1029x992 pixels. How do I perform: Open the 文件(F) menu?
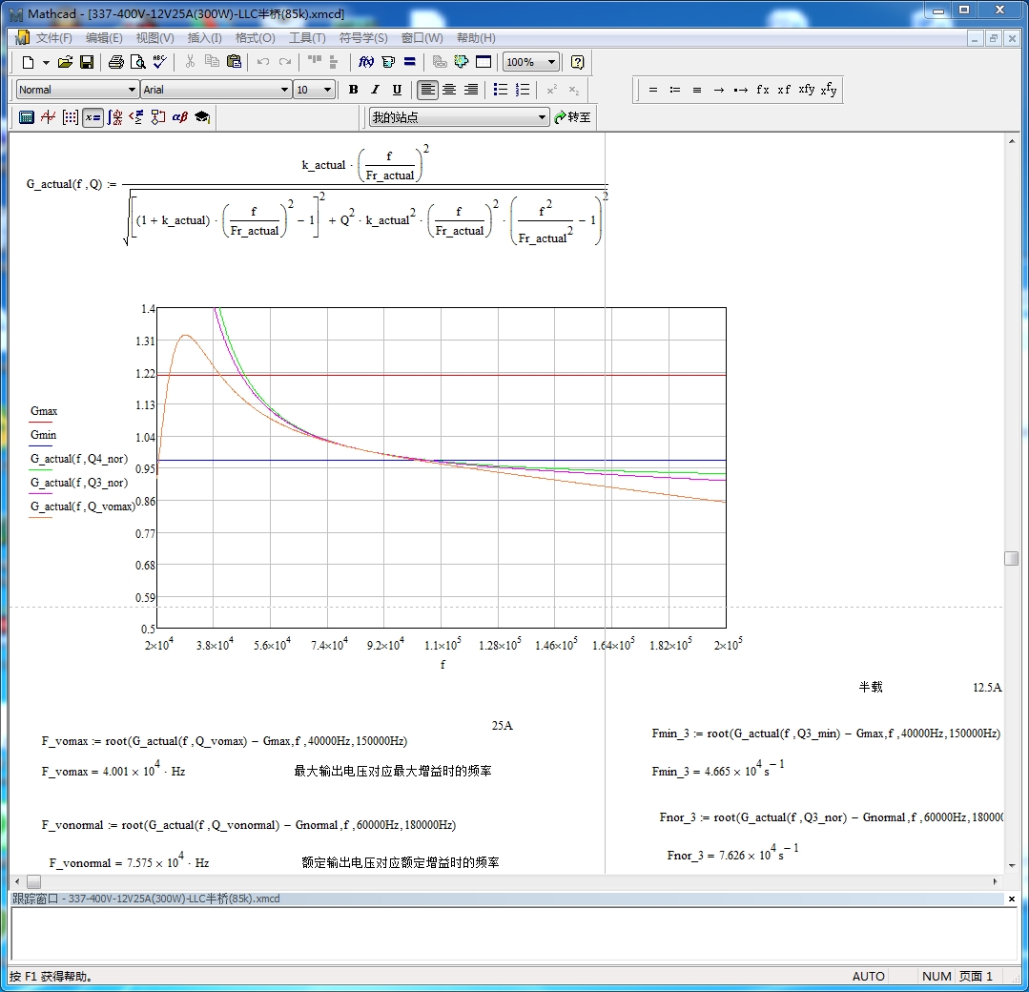(53, 38)
